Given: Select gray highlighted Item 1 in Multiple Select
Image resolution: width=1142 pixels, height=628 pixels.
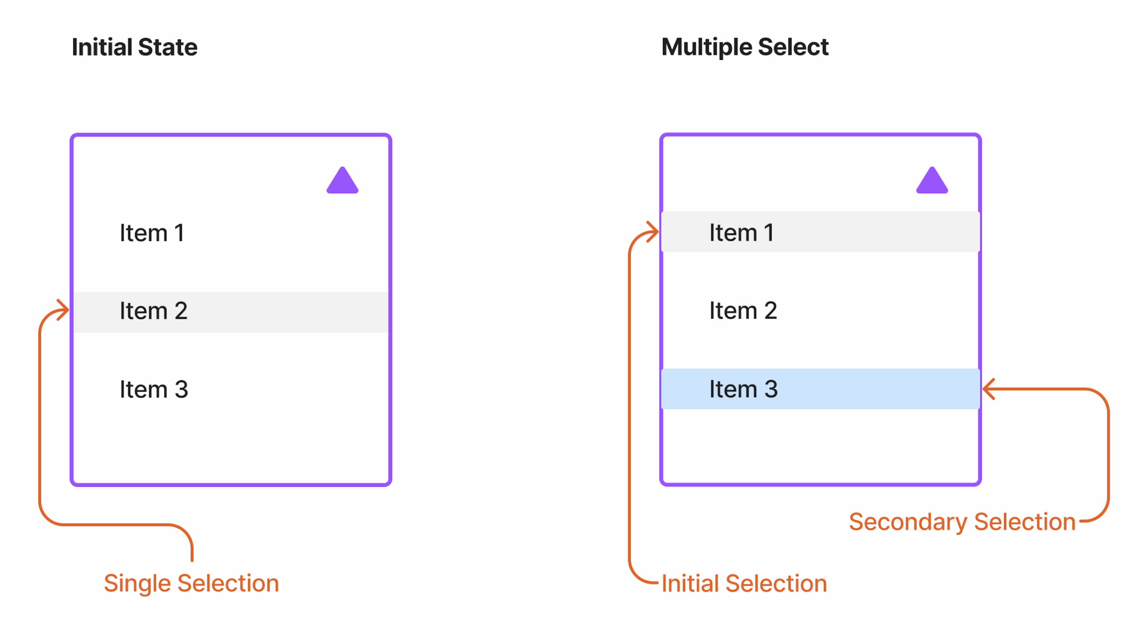Looking at the screenshot, I should (741, 232).
